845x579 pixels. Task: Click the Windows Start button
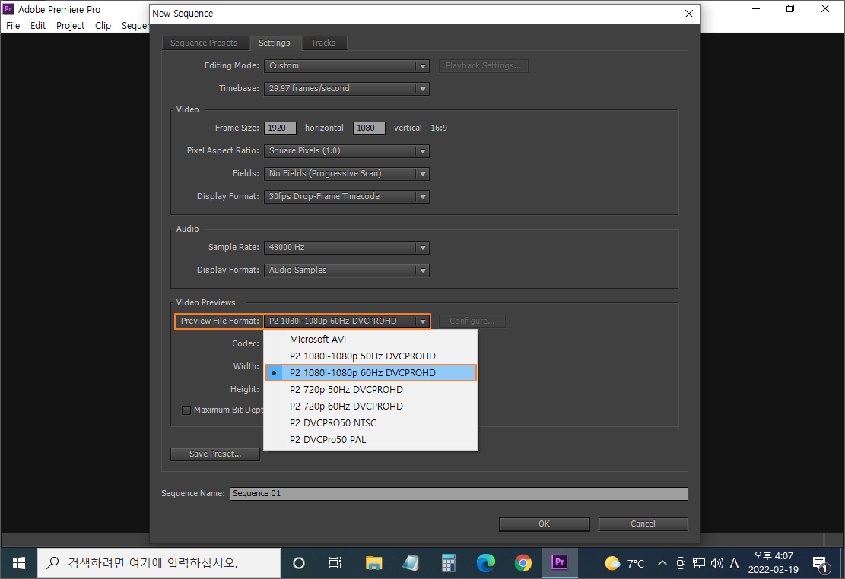[x=18, y=563]
